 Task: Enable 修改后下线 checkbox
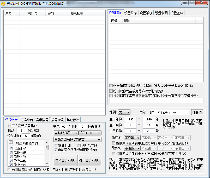(79, 145)
